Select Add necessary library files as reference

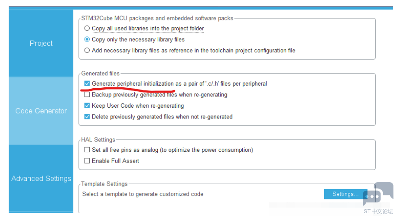pyautogui.click(x=87, y=51)
